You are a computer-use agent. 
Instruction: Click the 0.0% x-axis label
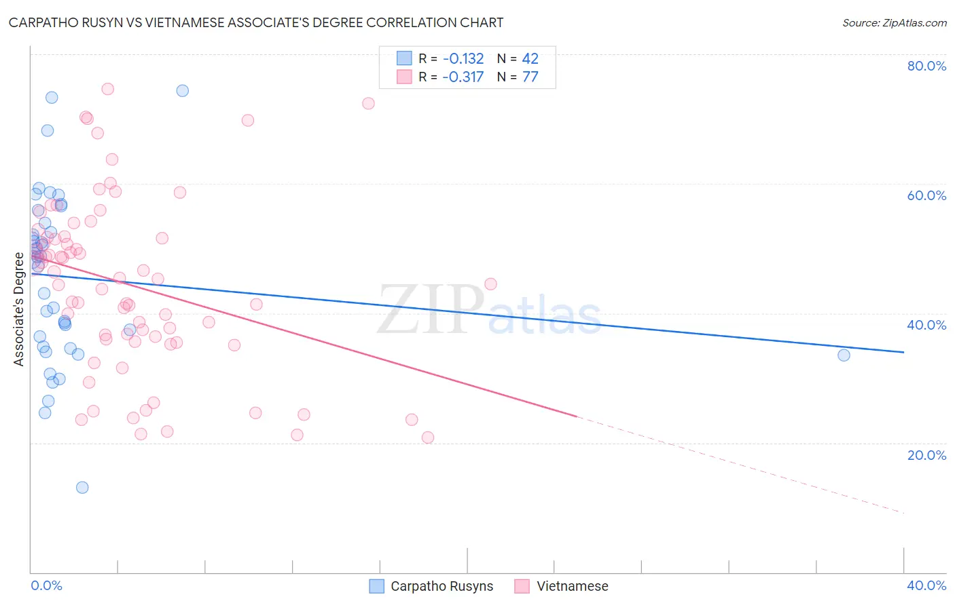[47, 585]
